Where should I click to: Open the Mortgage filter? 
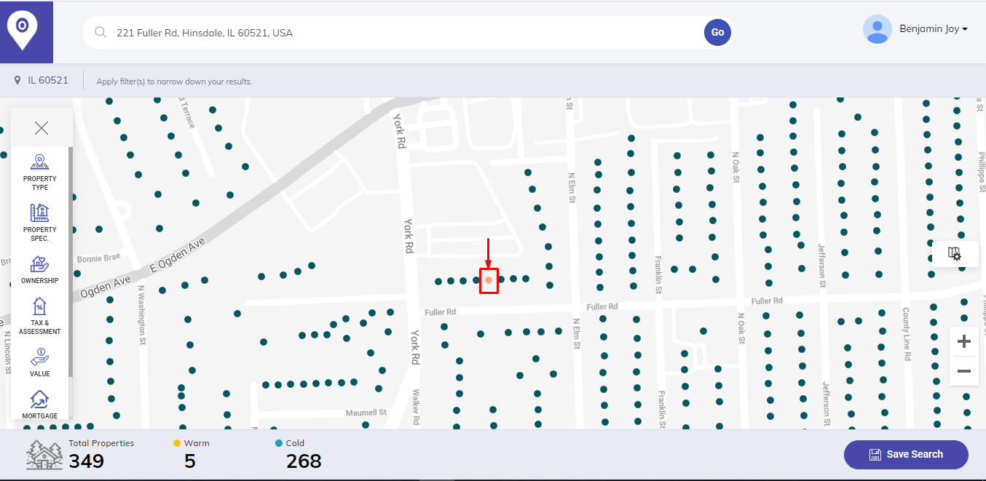click(x=39, y=405)
